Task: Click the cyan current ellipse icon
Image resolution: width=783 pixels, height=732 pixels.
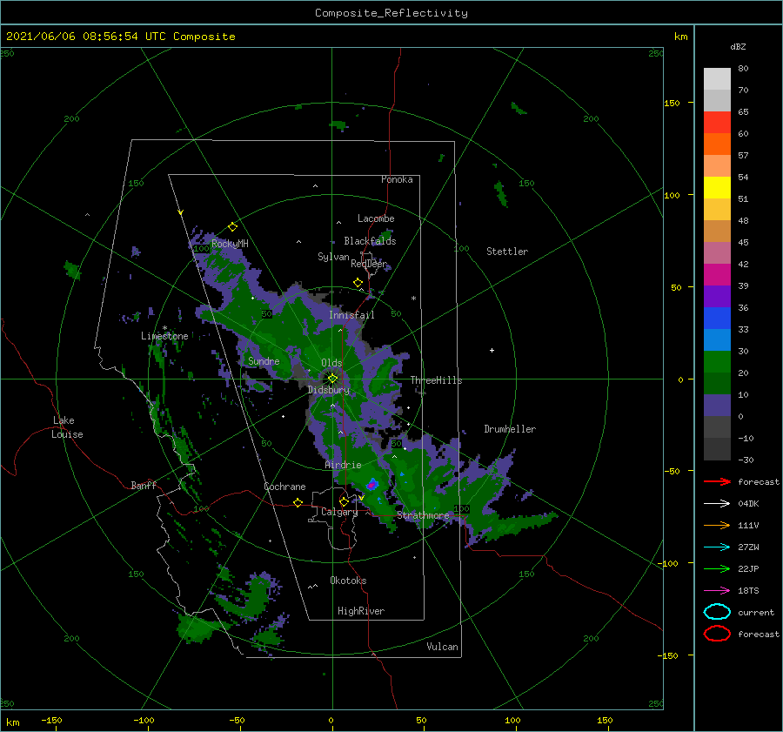Action: [x=717, y=612]
